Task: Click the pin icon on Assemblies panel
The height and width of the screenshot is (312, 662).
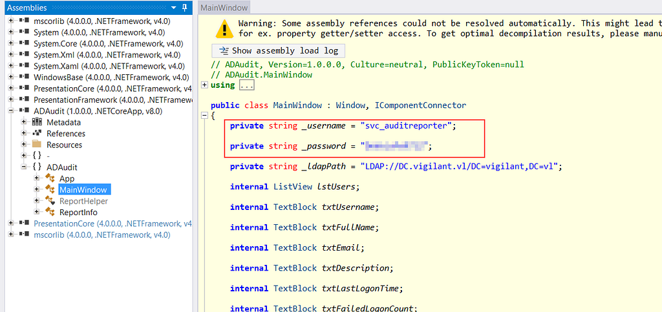Action: 184,8
